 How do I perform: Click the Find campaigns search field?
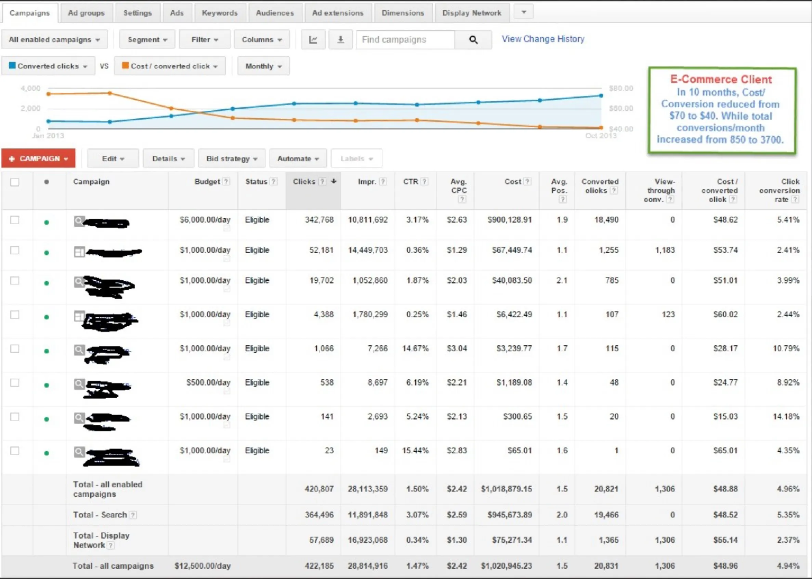click(x=405, y=40)
